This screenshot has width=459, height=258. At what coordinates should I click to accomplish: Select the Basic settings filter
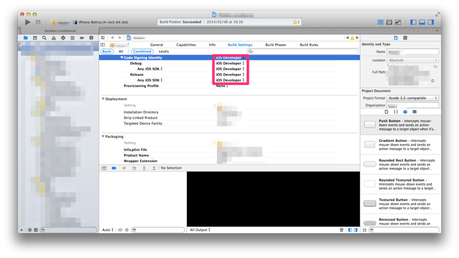[x=107, y=51]
